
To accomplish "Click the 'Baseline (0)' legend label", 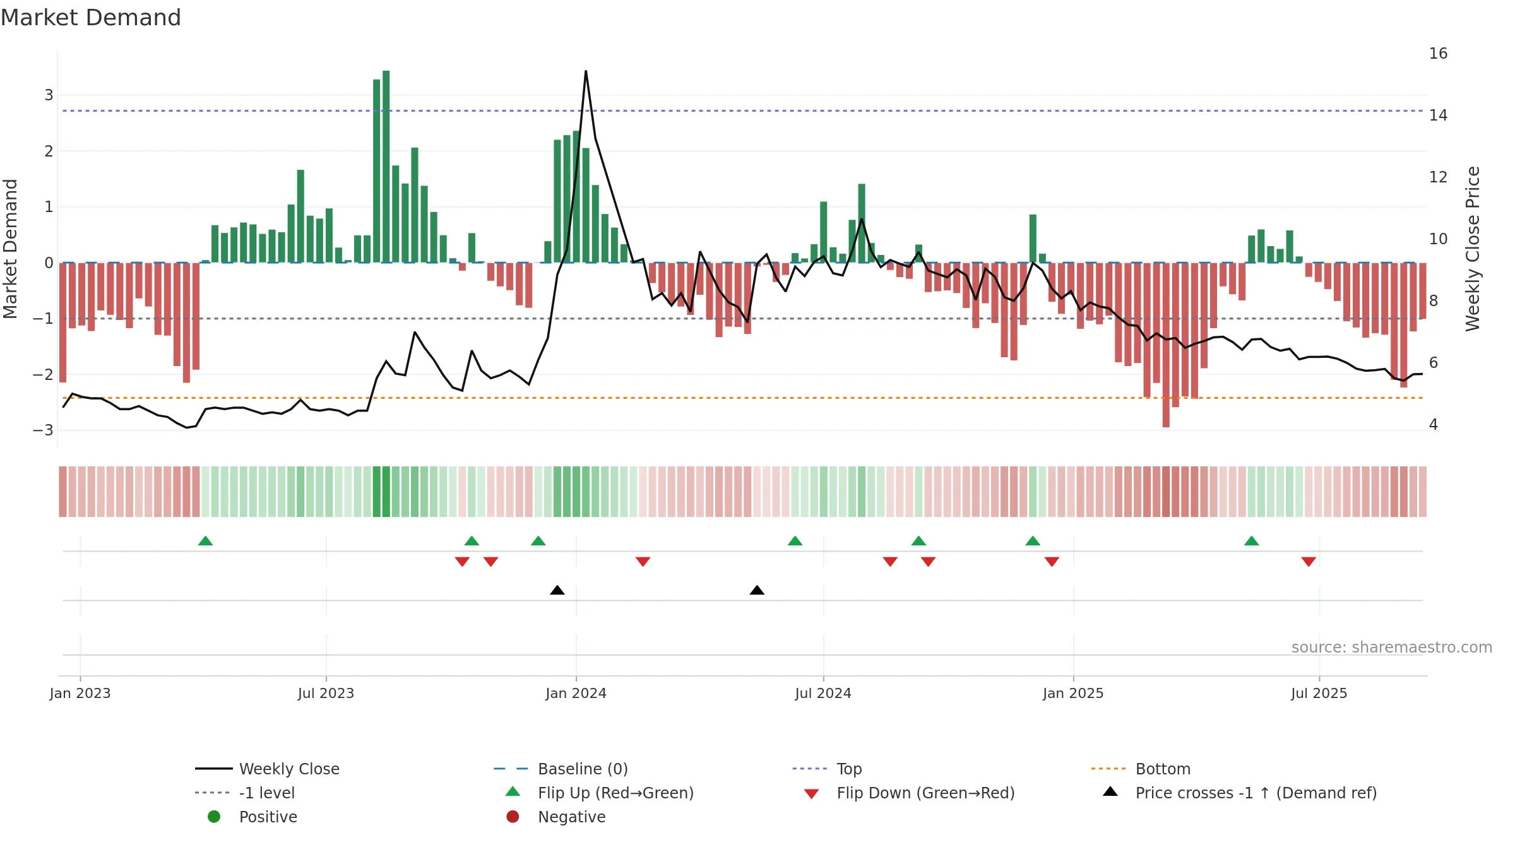I will [583, 769].
